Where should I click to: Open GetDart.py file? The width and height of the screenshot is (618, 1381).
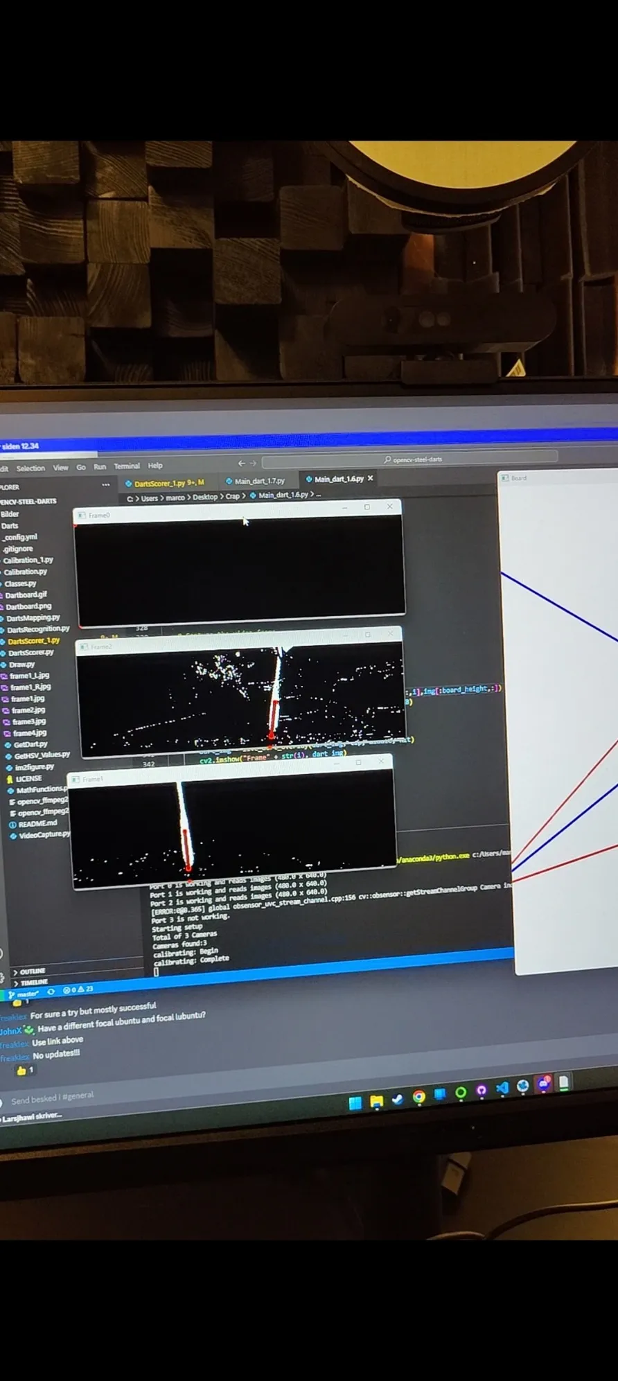pyautogui.click(x=29, y=744)
